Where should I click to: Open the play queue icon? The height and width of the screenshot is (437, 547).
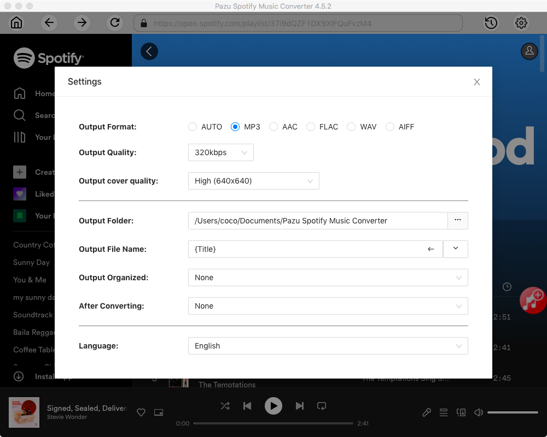444,412
